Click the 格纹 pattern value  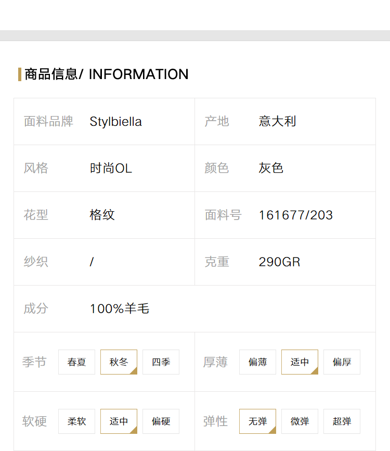coord(102,215)
